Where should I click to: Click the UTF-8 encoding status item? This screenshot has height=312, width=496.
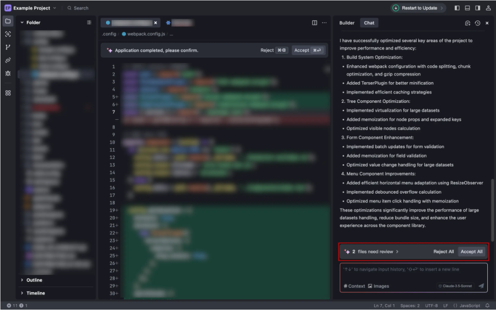point(431,306)
